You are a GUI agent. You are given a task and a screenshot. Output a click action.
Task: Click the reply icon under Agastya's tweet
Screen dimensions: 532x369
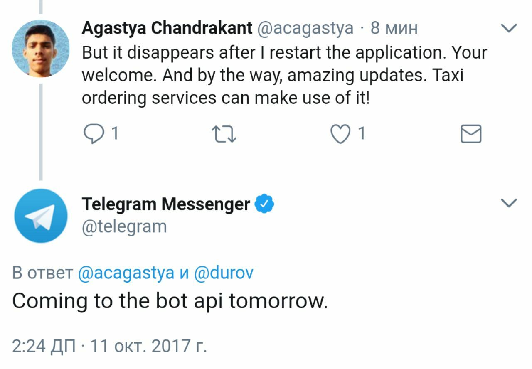coord(93,134)
